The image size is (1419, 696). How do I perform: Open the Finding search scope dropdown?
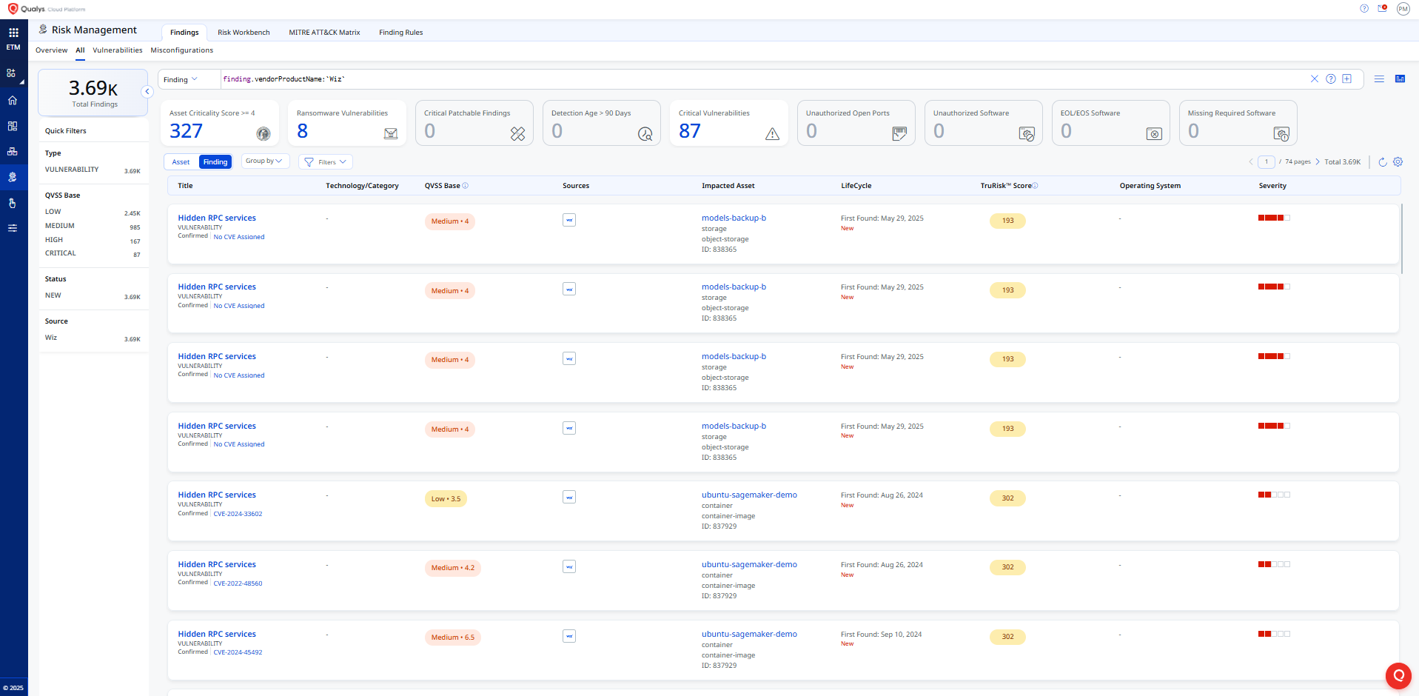point(181,80)
